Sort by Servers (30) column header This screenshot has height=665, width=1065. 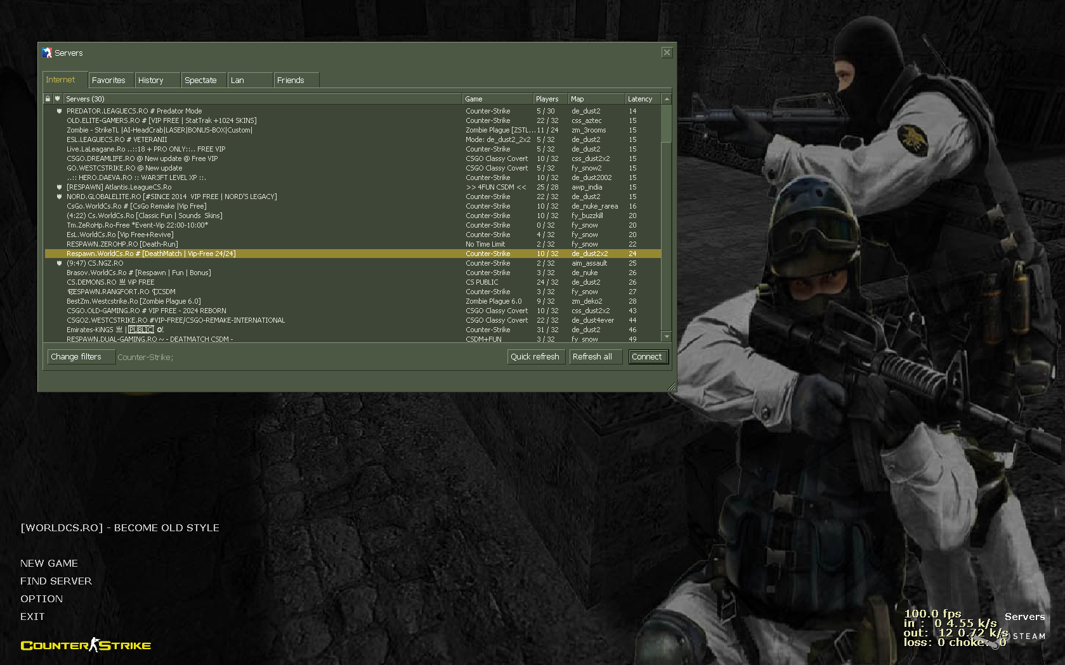point(263,99)
